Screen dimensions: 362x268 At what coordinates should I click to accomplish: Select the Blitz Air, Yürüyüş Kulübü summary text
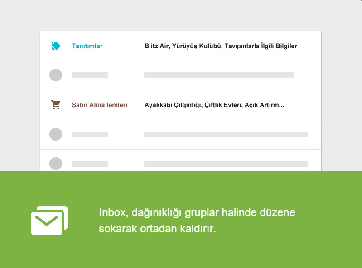(x=221, y=46)
